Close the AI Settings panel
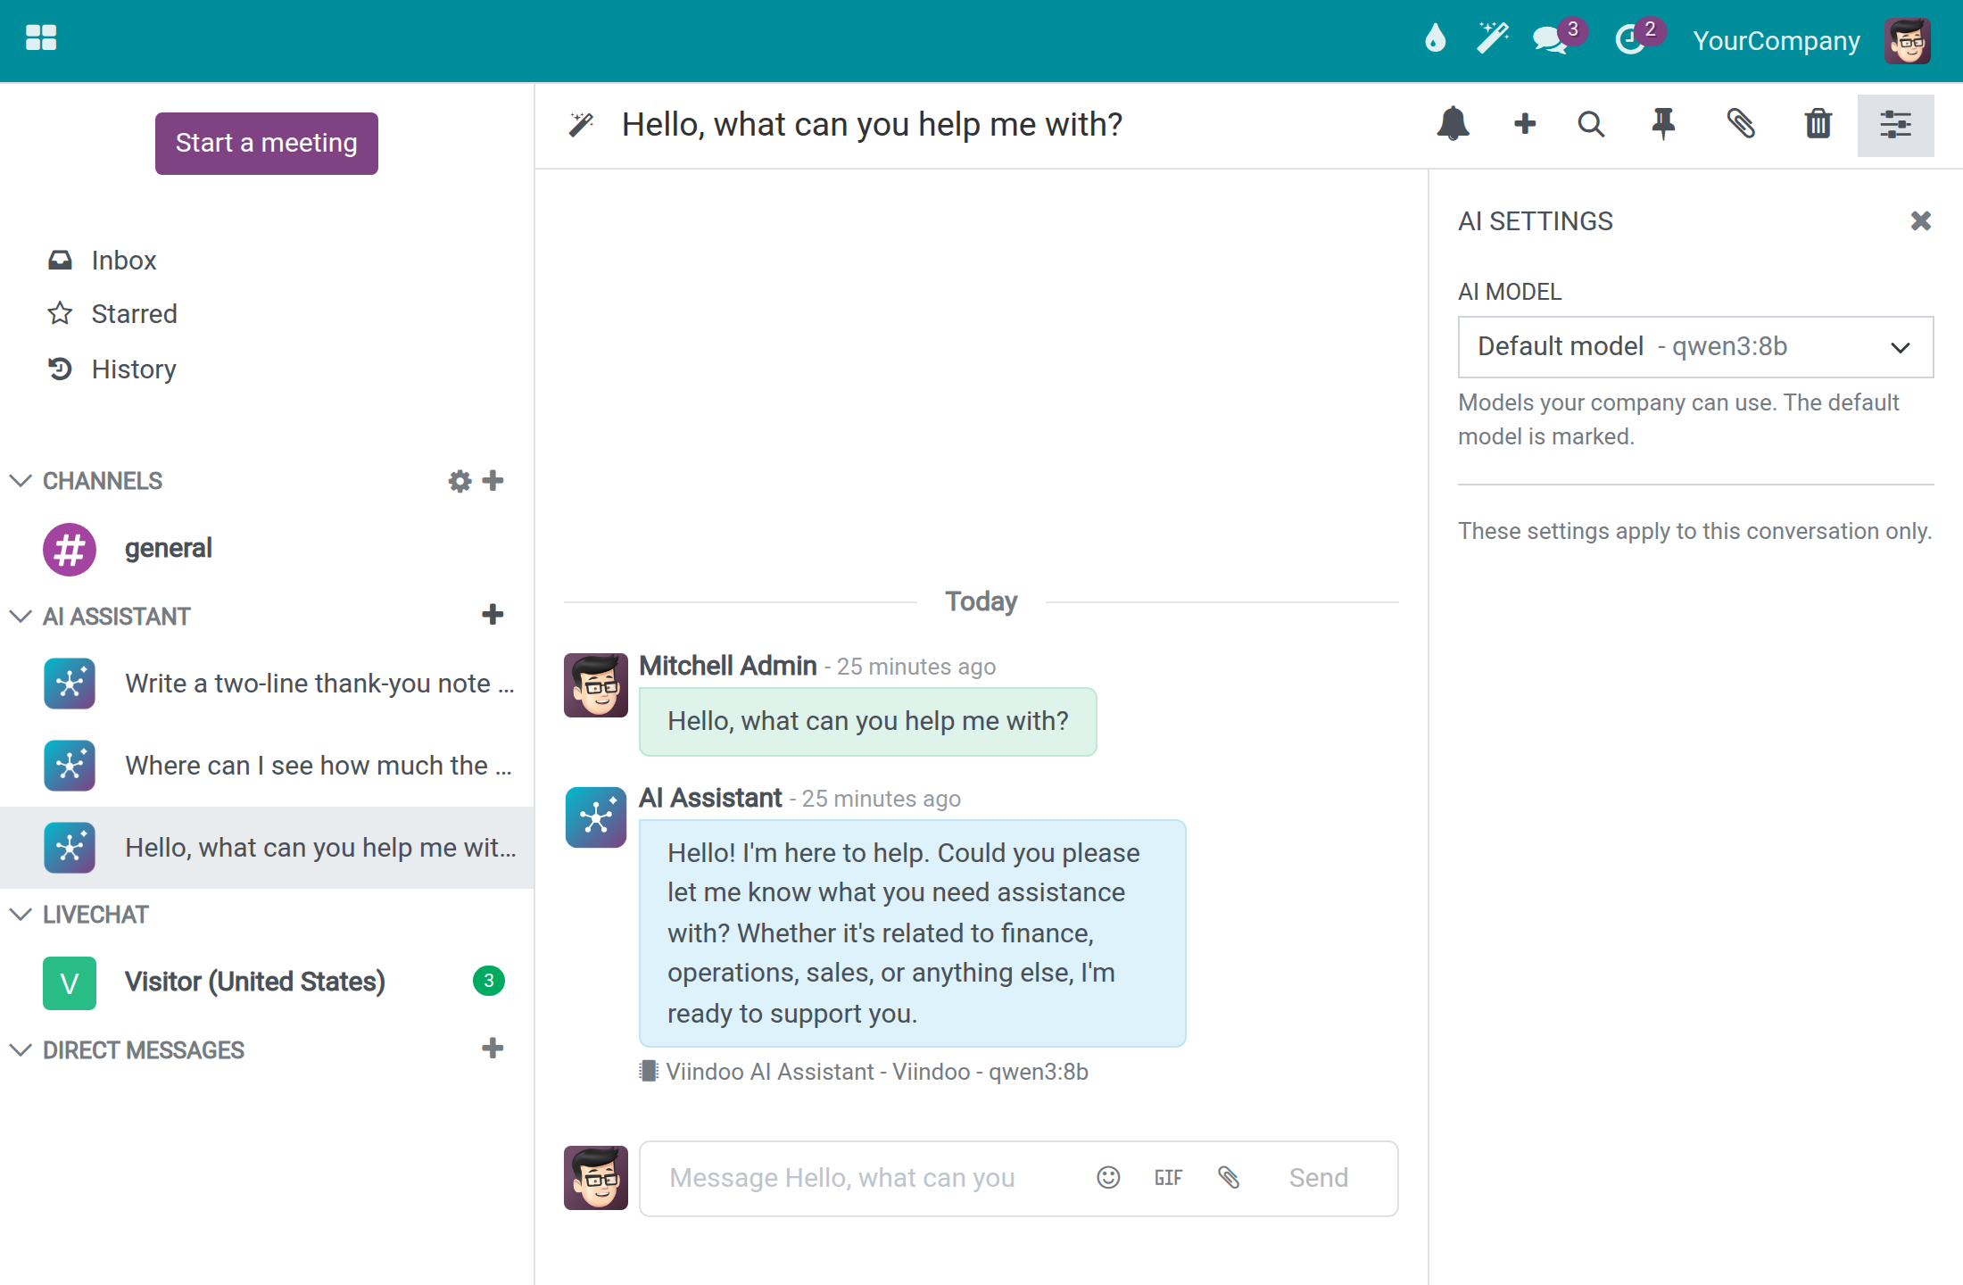Image resolution: width=1963 pixels, height=1285 pixels. point(1920,220)
